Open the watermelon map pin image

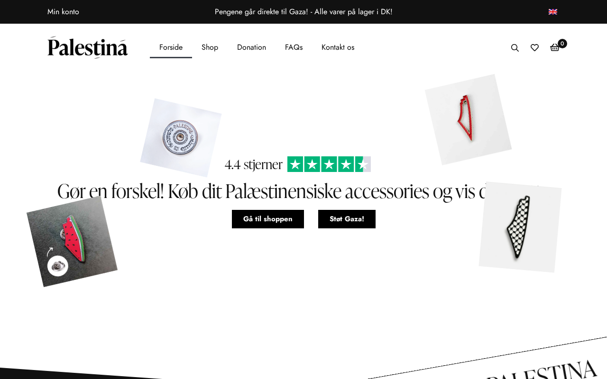pyautogui.click(x=72, y=242)
